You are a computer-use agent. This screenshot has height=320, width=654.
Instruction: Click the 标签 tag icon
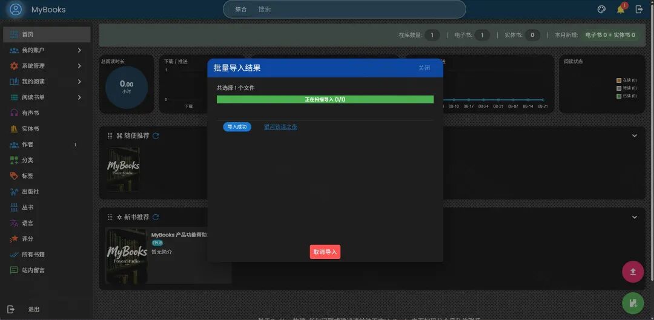(x=14, y=176)
